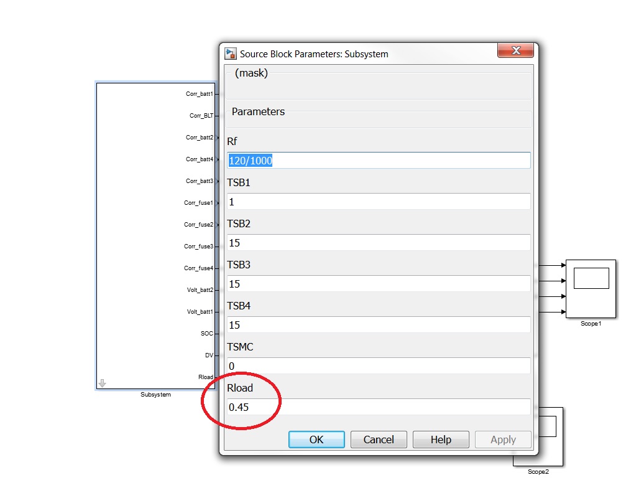Open Help for the block parameters

(x=440, y=440)
